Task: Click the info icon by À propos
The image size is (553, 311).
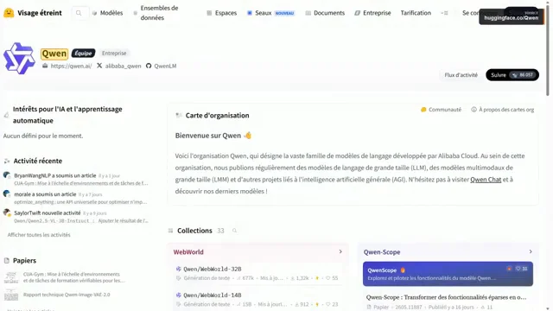Action: [x=474, y=110]
